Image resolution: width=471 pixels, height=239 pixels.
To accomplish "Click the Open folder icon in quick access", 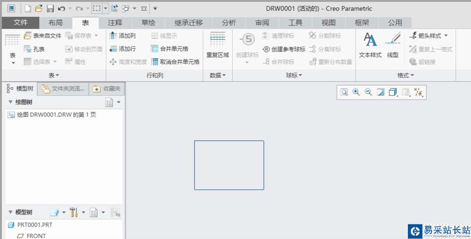I will tap(39, 8).
